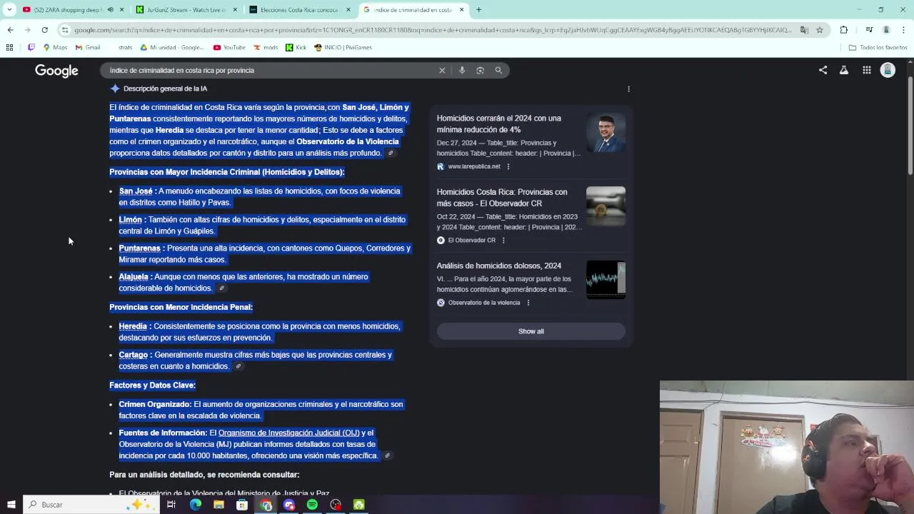914x514 pixels.
Task: Reload the current page
Action: [x=44, y=30]
